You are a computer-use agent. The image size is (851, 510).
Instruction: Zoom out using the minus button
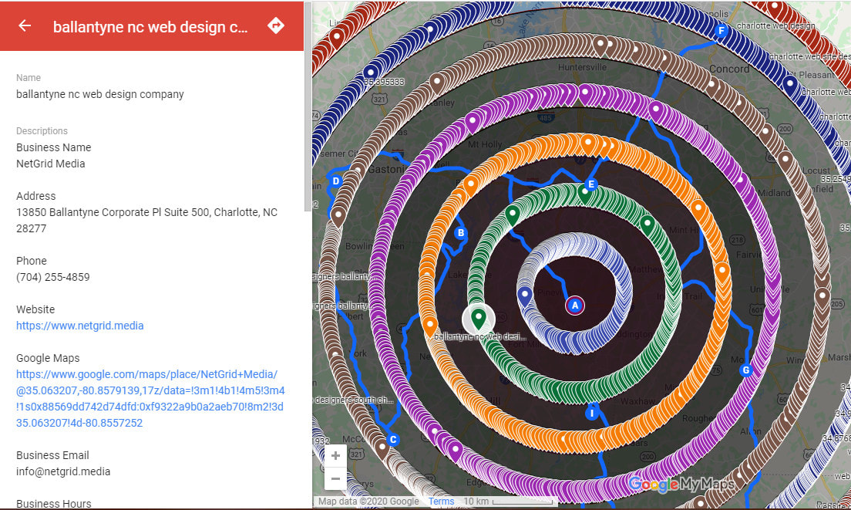[335, 478]
